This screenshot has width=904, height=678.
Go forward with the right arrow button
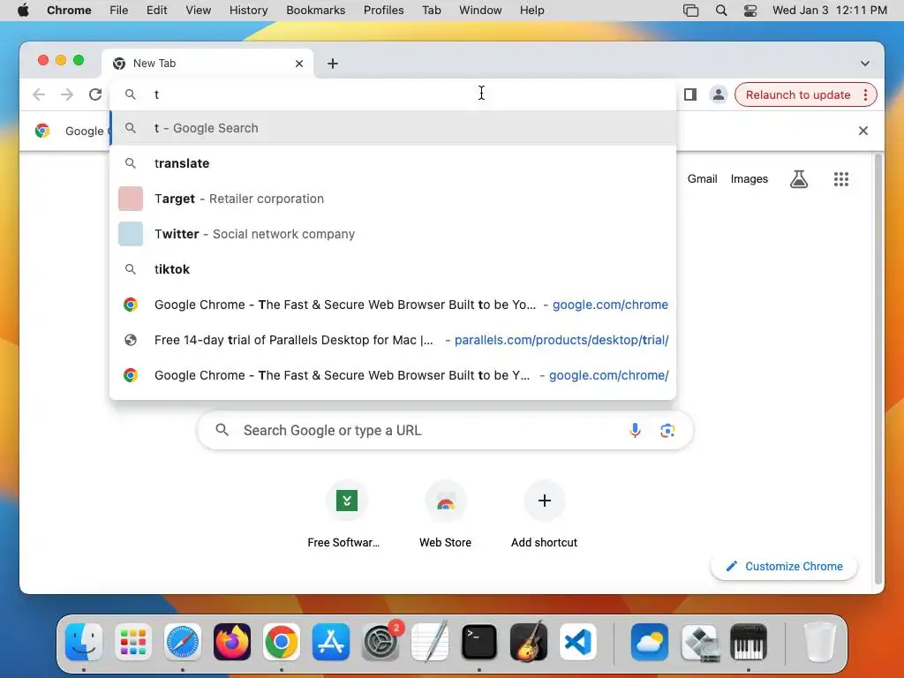point(67,94)
